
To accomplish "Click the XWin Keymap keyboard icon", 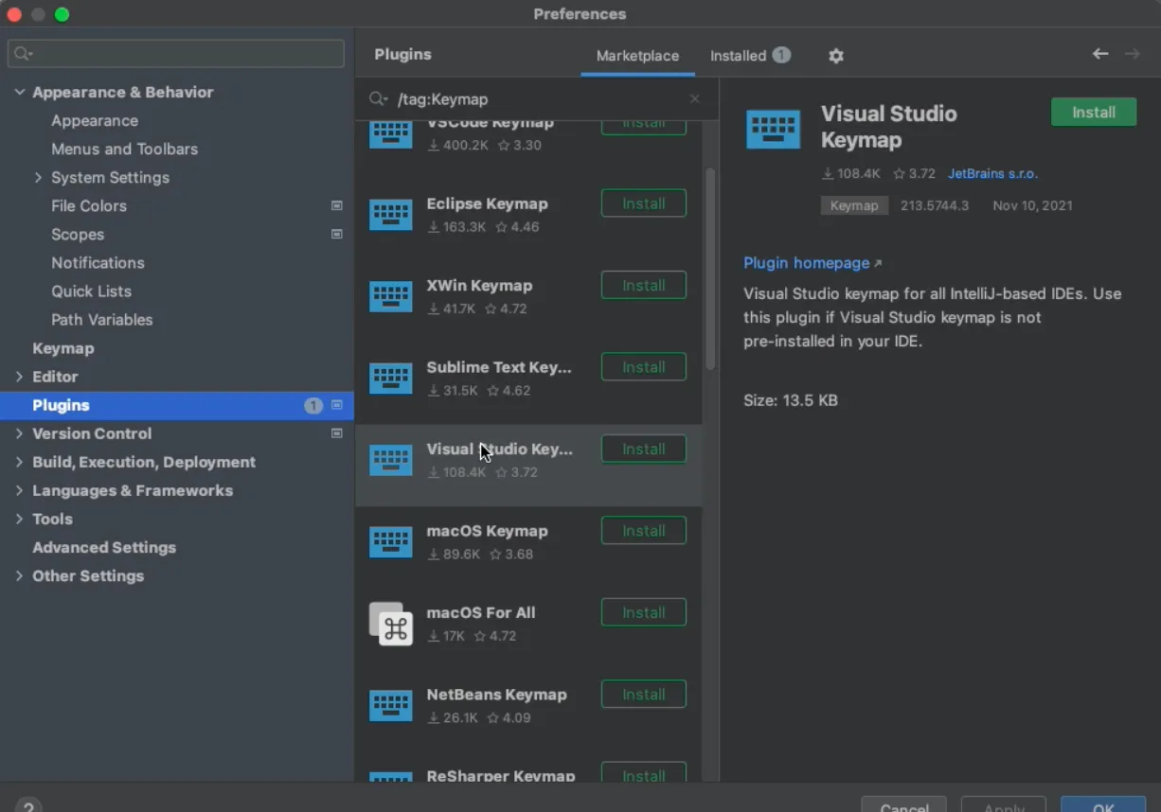I will (390, 296).
